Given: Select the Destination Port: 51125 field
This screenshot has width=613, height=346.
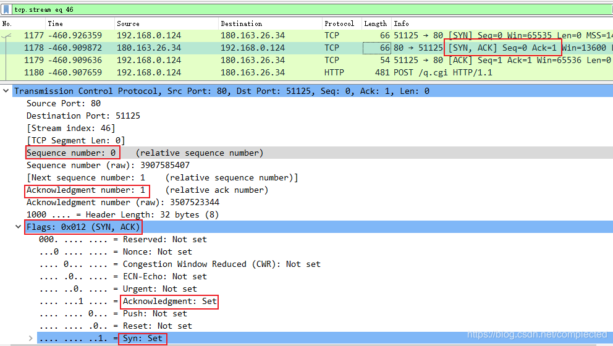Looking at the screenshot, I should pos(83,116).
